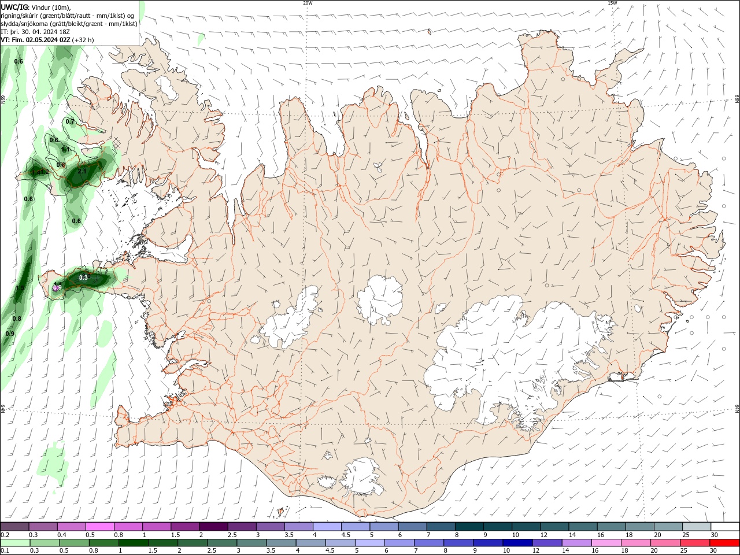Click the 2.1 precipitation value on the map

click(x=82, y=171)
